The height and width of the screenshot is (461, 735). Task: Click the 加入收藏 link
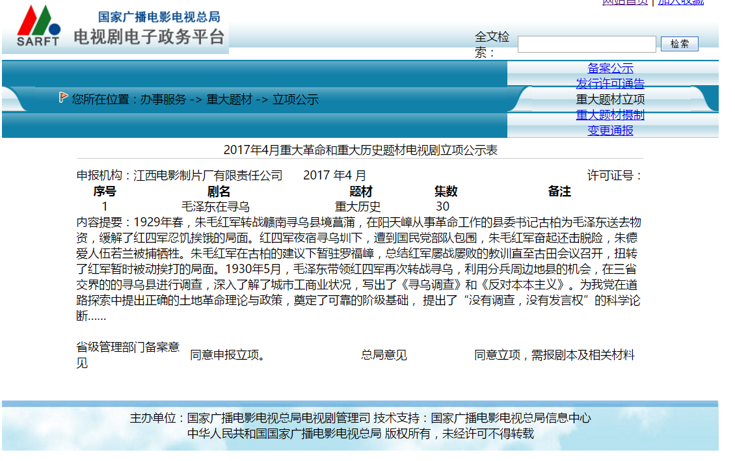coord(680,2)
